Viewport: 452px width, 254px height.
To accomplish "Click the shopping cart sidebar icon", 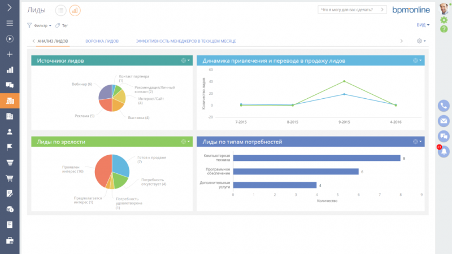I will pyautogui.click(x=10, y=178).
